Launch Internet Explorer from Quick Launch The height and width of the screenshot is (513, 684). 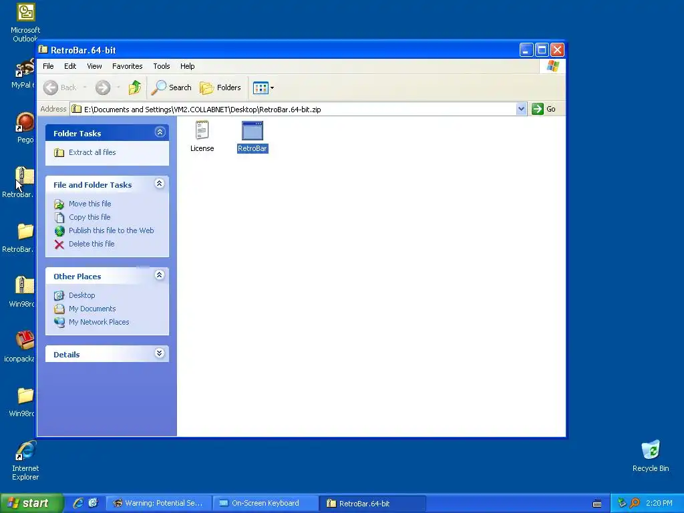pos(77,503)
